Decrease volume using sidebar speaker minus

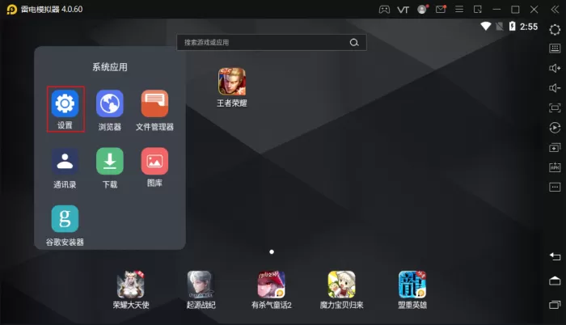pos(555,88)
